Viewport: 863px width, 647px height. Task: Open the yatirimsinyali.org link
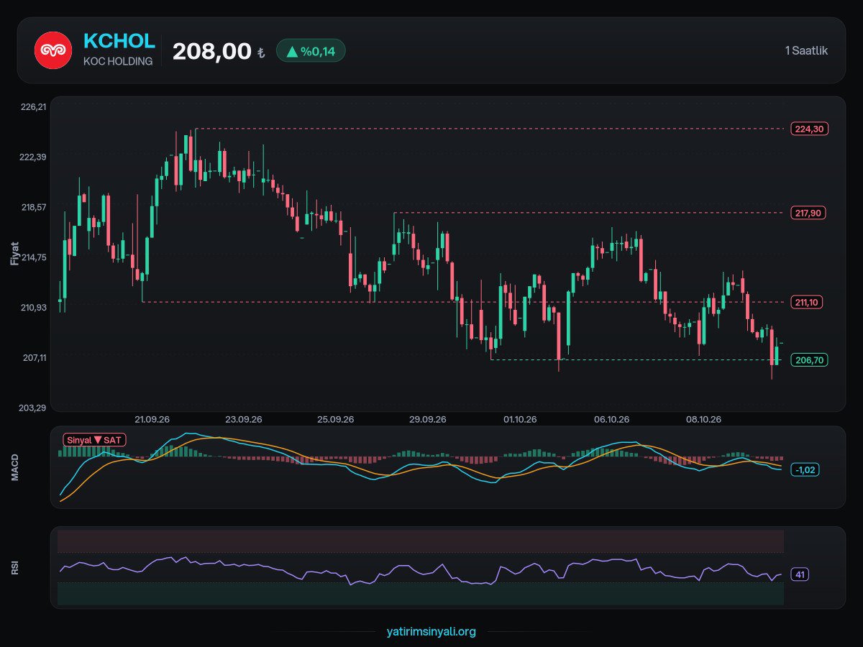pyautogui.click(x=431, y=631)
